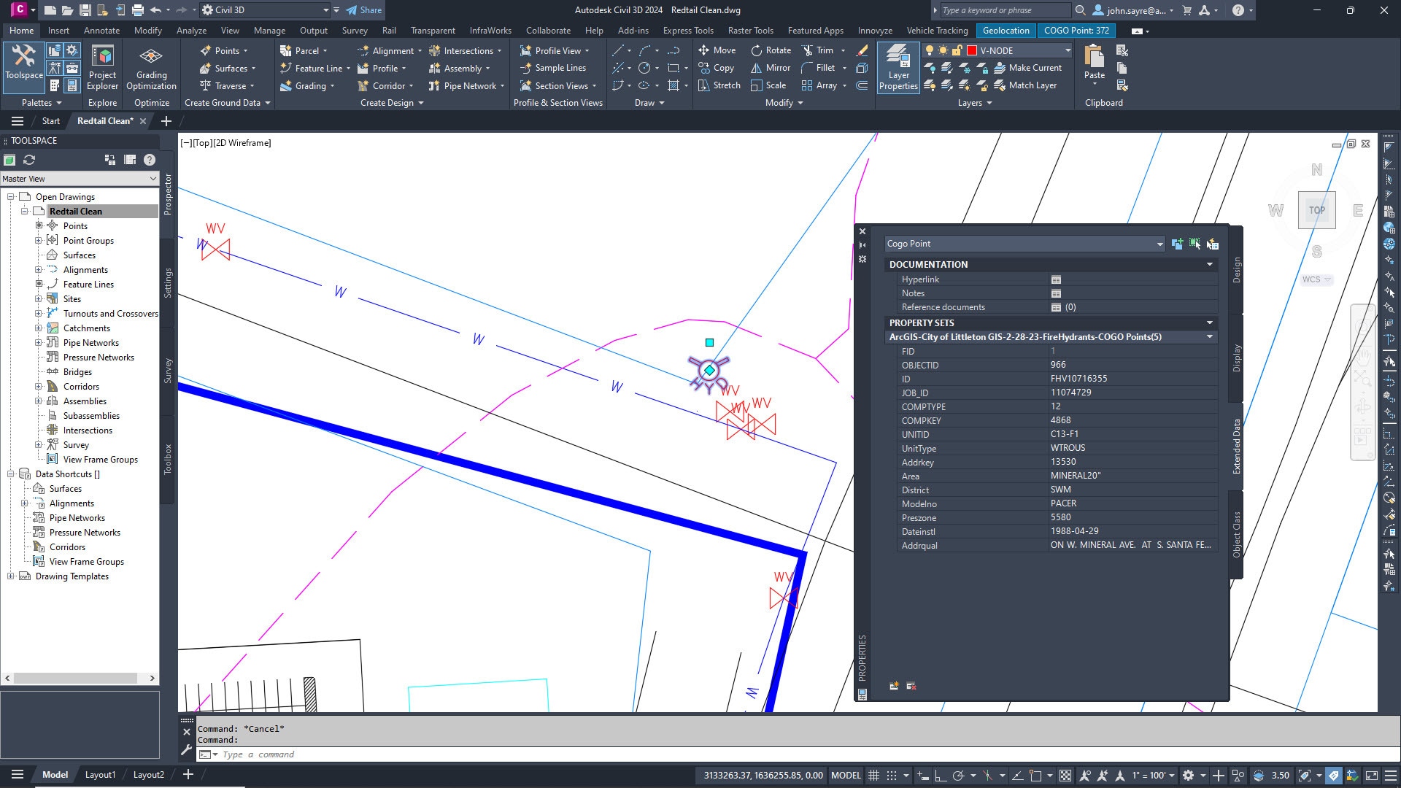Expand the Points dropdown in ribbon
The image size is (1401, 788).
coord(223,50)
